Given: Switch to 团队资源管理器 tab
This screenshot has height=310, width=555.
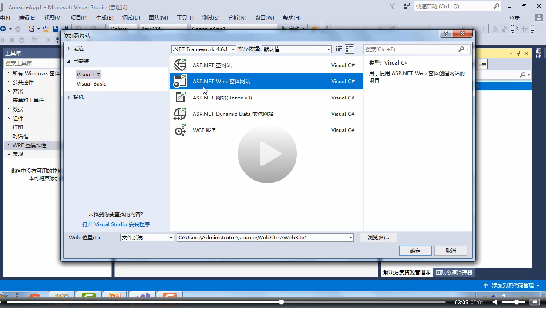Looking at the screenshot, I should tap(454, 273).
